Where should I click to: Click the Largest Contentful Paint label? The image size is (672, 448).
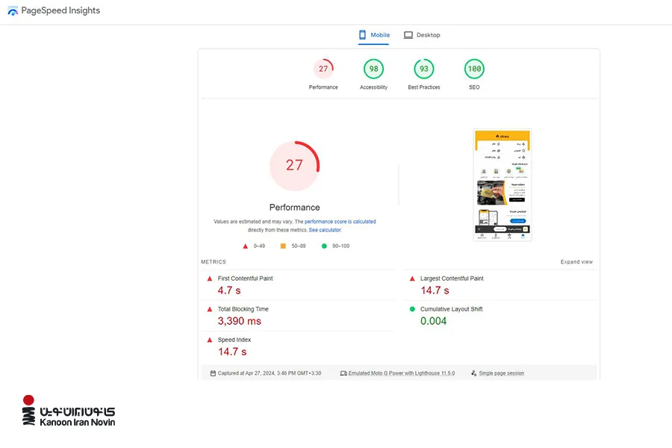point(452,279)
